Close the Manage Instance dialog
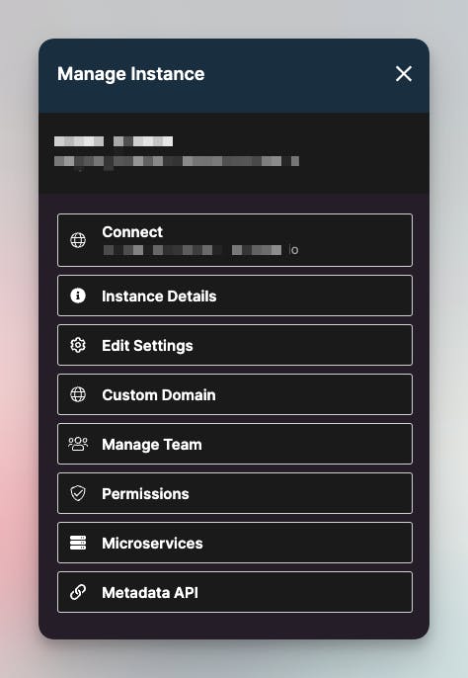468x678 pixels. point(404,74)
